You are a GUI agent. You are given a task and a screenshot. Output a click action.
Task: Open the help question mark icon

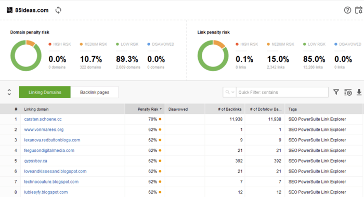tap(347, 10)
